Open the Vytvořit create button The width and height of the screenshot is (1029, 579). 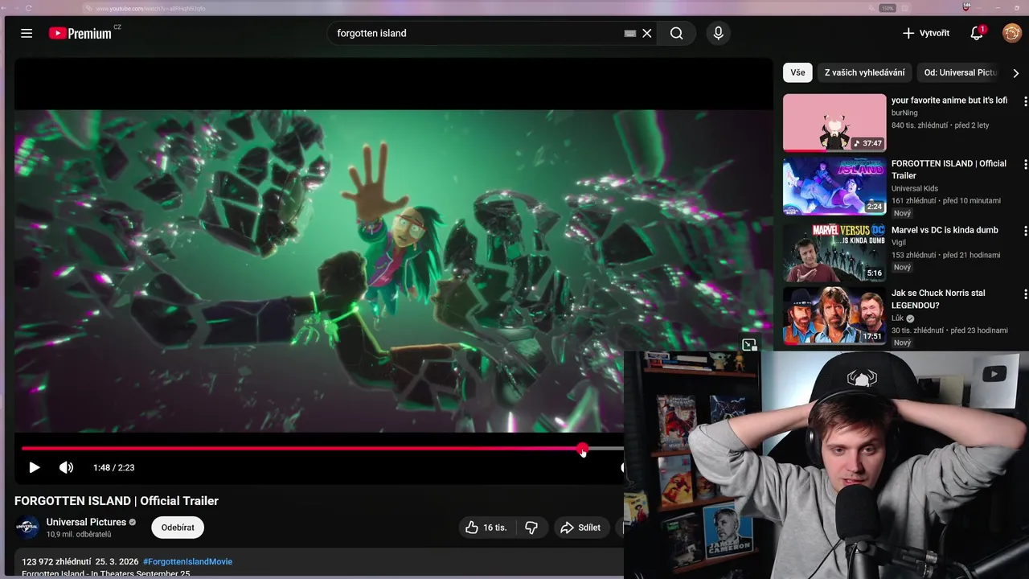click(925, 33)
